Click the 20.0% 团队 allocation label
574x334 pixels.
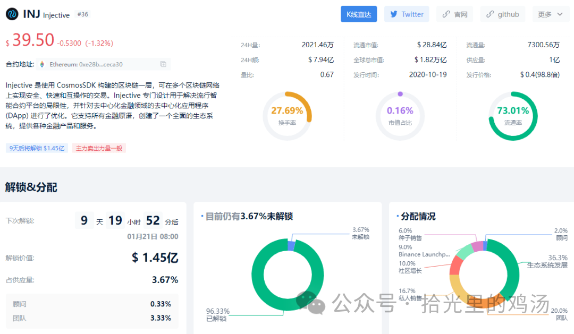(559, 314)
